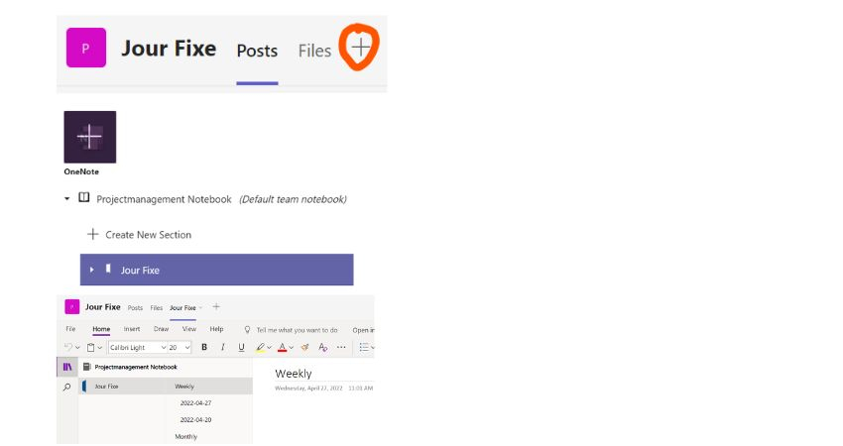Image resolution: width=843 pixels, height=446 pixels.
Task: Click small magenta avatar above OneNote ribbon
Action: click(x=72, y=307)
